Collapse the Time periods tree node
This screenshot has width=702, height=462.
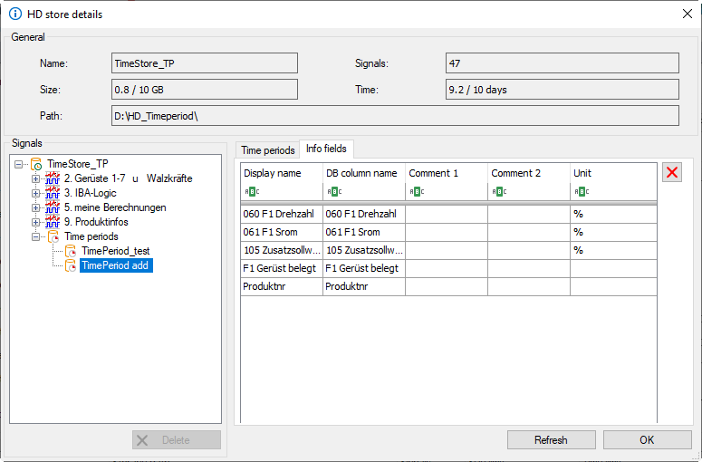point(35,236)
